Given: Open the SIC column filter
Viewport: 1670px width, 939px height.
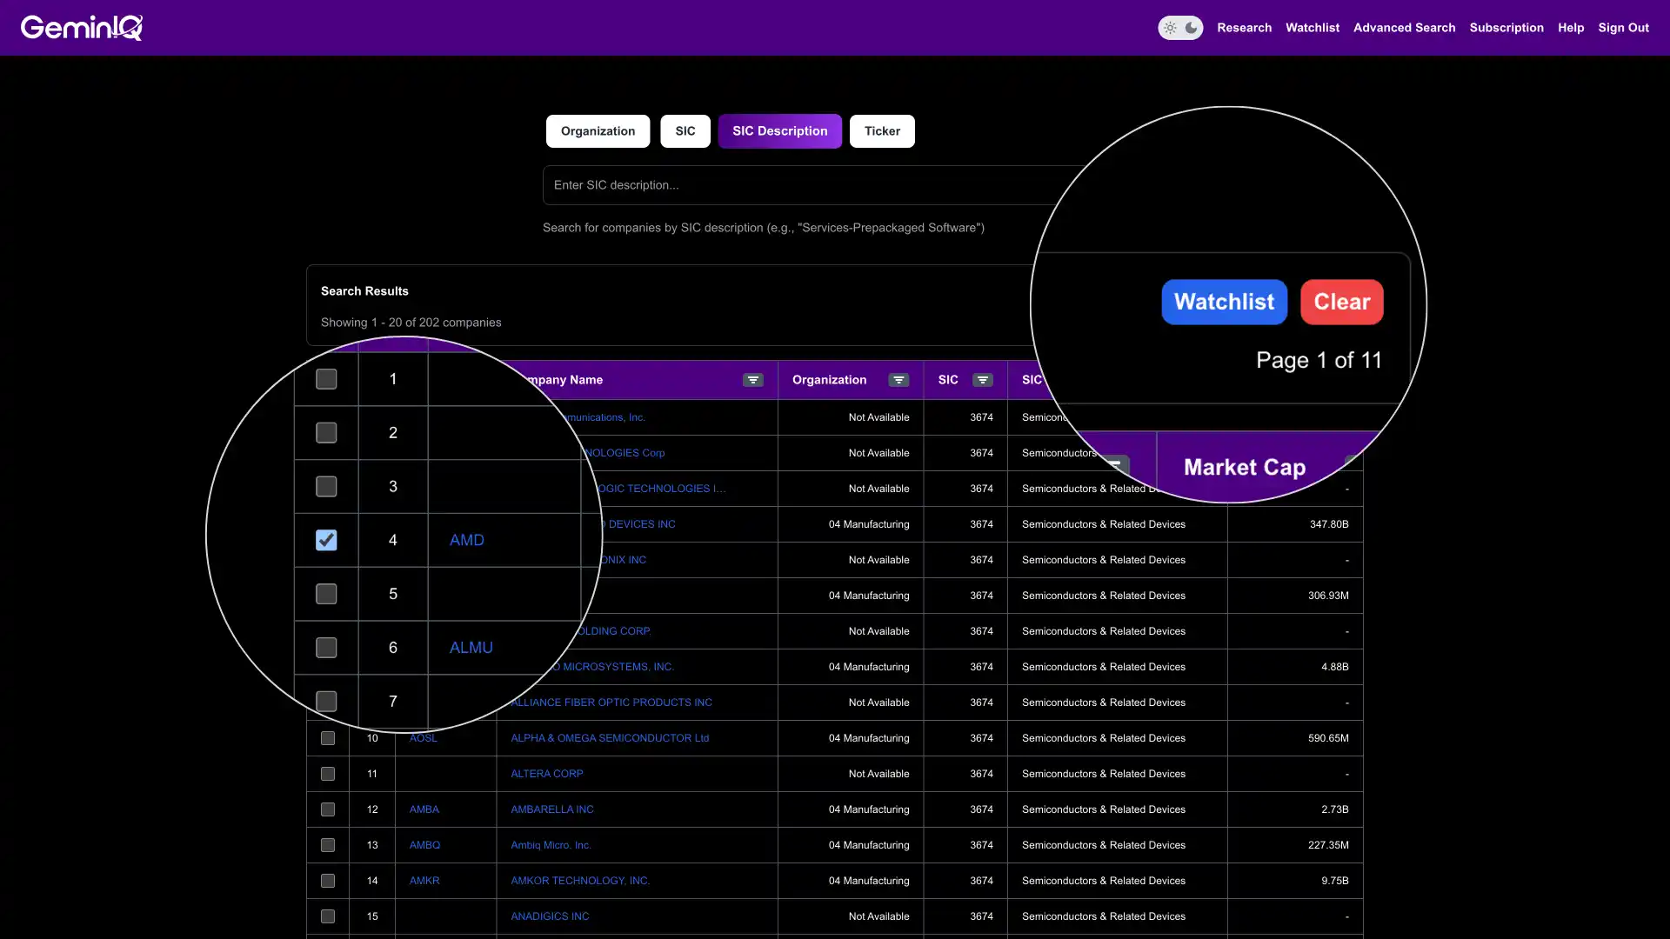Looking at the screenshot, I should (982, 380).
